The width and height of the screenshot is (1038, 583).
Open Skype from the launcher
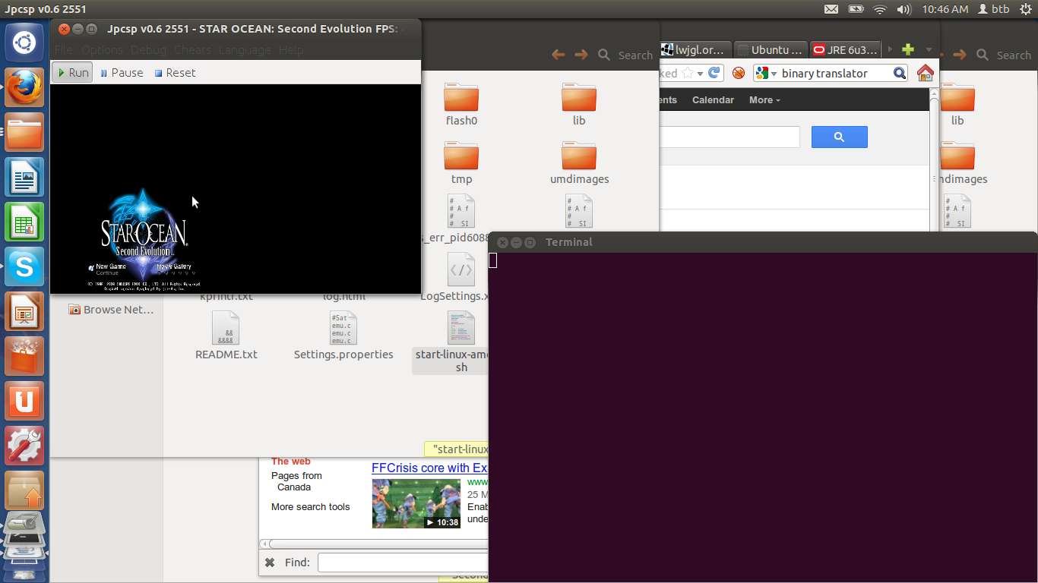click(x=24, y=266)
